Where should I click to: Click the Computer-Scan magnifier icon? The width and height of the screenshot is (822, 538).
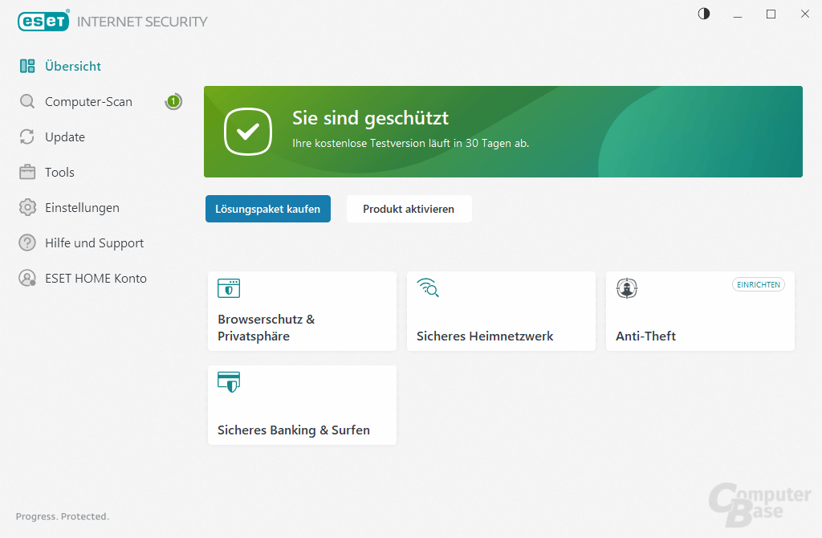pos(26,101)
